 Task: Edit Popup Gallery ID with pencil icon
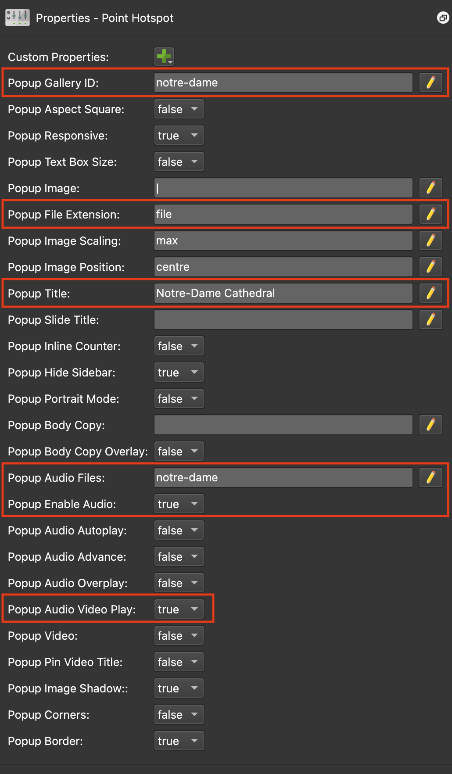[430, 82]
